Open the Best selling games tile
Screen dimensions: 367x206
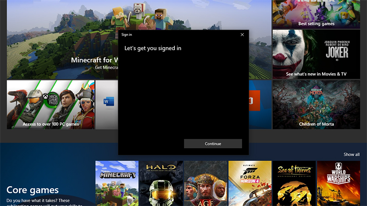tap(316, 14)
